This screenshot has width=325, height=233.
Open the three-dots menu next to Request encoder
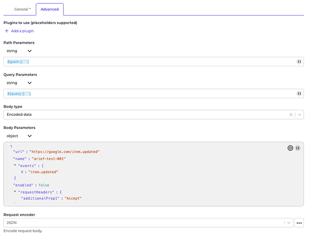pos(299,223)
